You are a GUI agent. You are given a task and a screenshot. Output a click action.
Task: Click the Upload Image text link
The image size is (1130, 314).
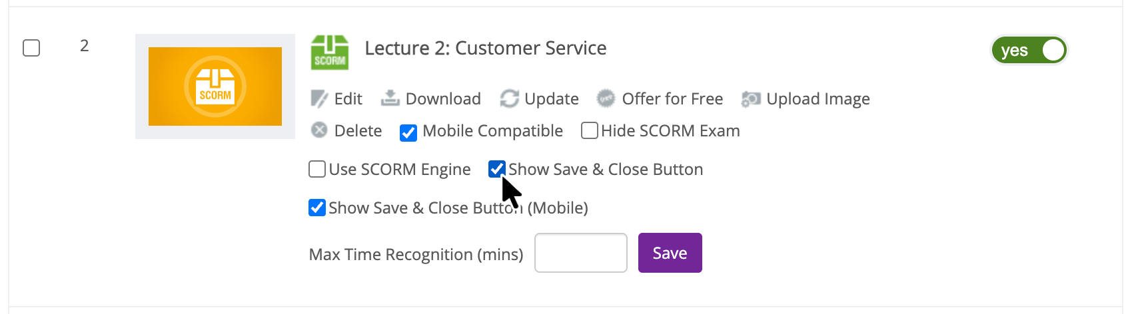[x=818, y=99]
